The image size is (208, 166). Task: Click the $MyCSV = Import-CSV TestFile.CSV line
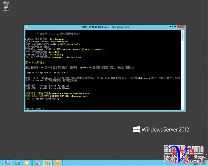[47, 73]
